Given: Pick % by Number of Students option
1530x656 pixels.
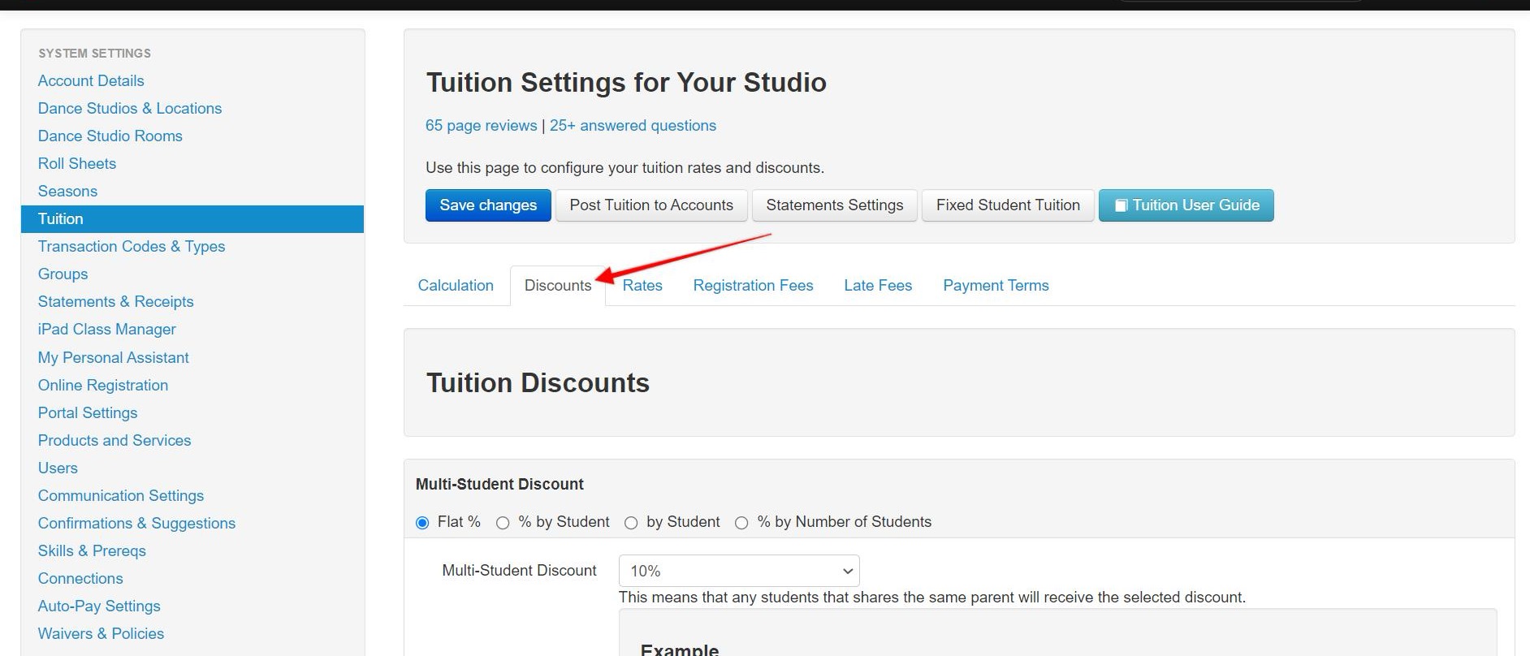Looking at the screenshot, I should [x=741, y=523].
